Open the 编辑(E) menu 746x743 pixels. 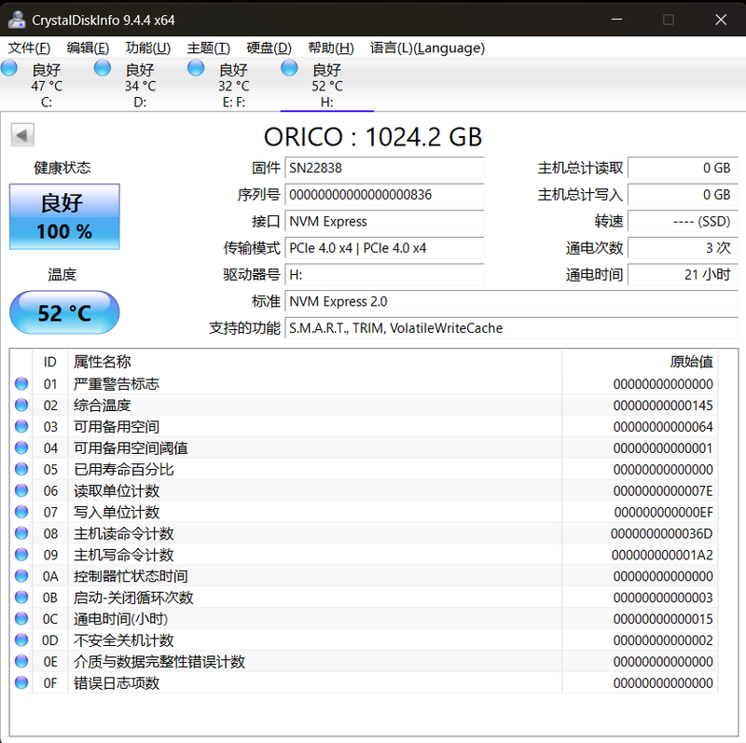coord(88,48)
